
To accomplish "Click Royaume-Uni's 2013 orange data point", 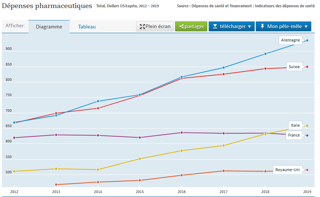I will click(x=56, y=185).
